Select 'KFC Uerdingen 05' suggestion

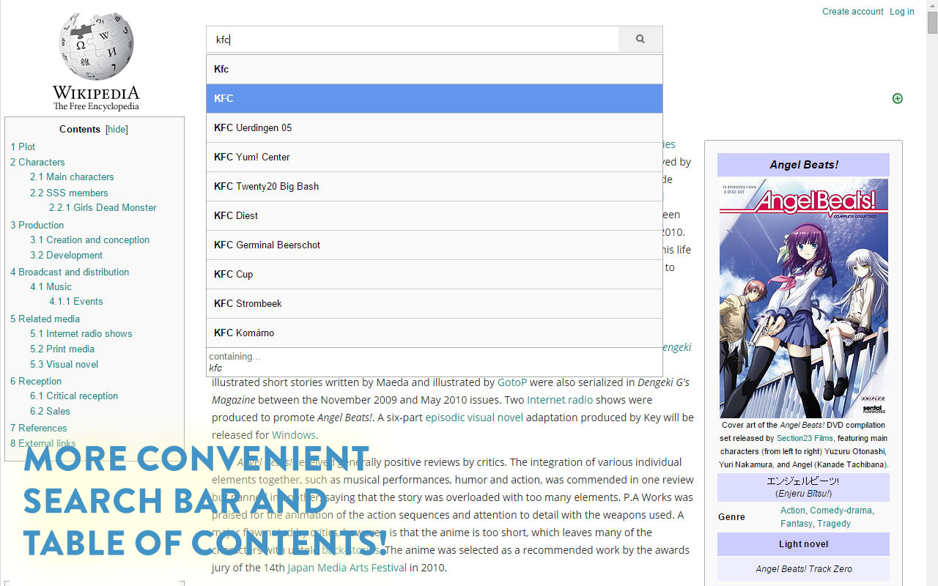(x=435, y=127)
